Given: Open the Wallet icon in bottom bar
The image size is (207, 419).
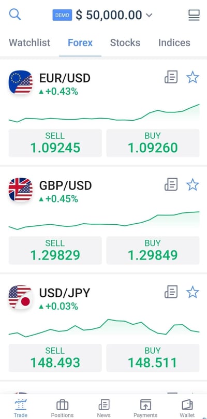Looking at the screenshot, I should point(187,405).
